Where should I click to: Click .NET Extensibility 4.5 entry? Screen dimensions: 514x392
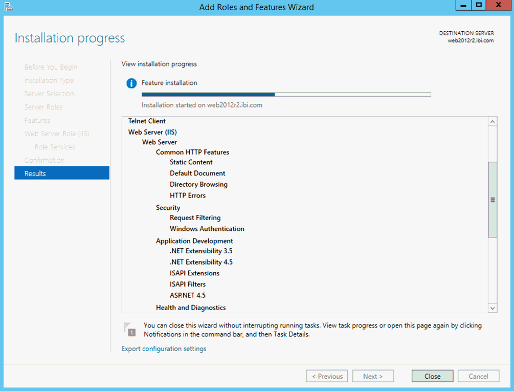coord(201,262)
